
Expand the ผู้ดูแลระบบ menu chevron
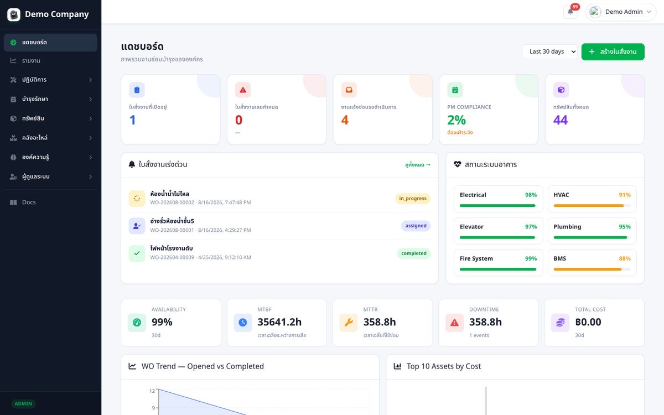click(x=91, y=177)
